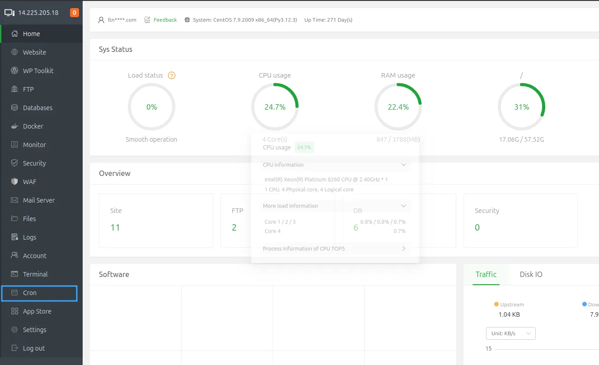Click the Home house icon in sidebar
Viewport: 599px width, 365px height.
[x=14, y=34]
